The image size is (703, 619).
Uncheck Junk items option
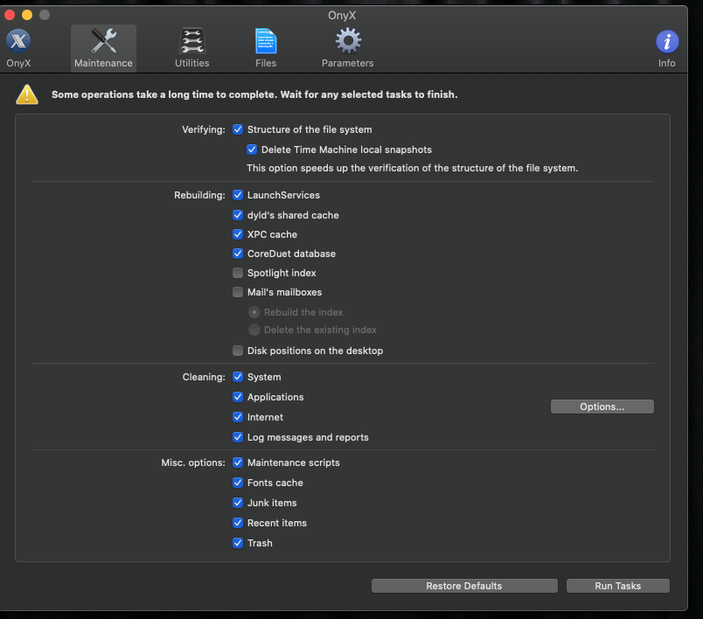click(x=238, y=503)
